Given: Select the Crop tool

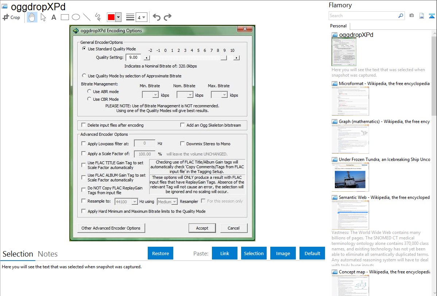Looking at the screenshot, I should pyautogui.click(x=11, y=17).
